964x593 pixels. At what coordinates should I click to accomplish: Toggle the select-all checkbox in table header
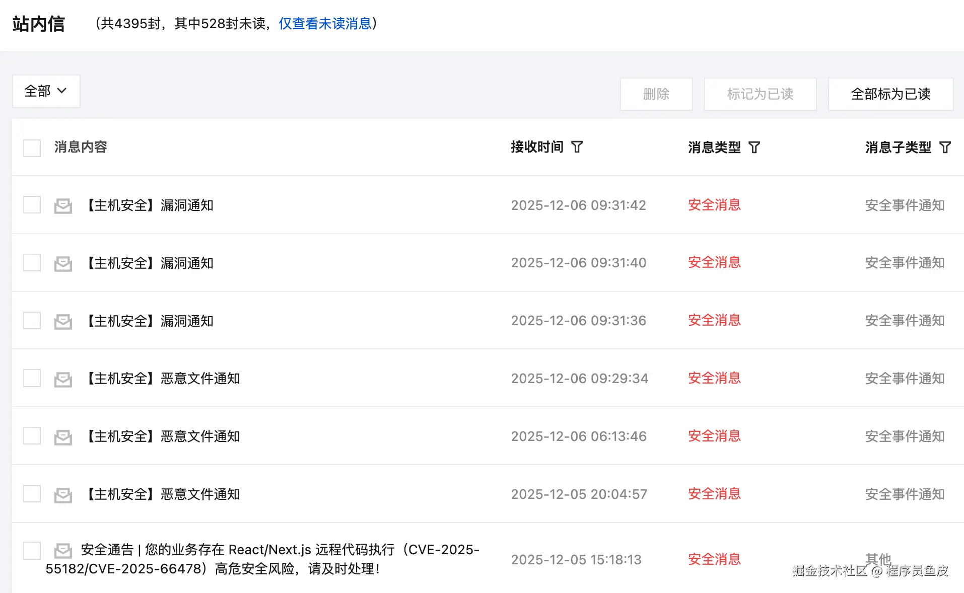click(32, 148)
